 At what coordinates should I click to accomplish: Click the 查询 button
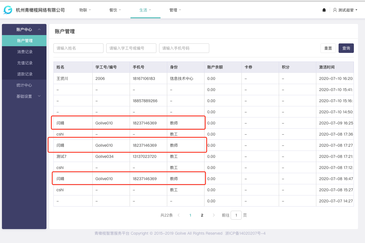point(346,48)
